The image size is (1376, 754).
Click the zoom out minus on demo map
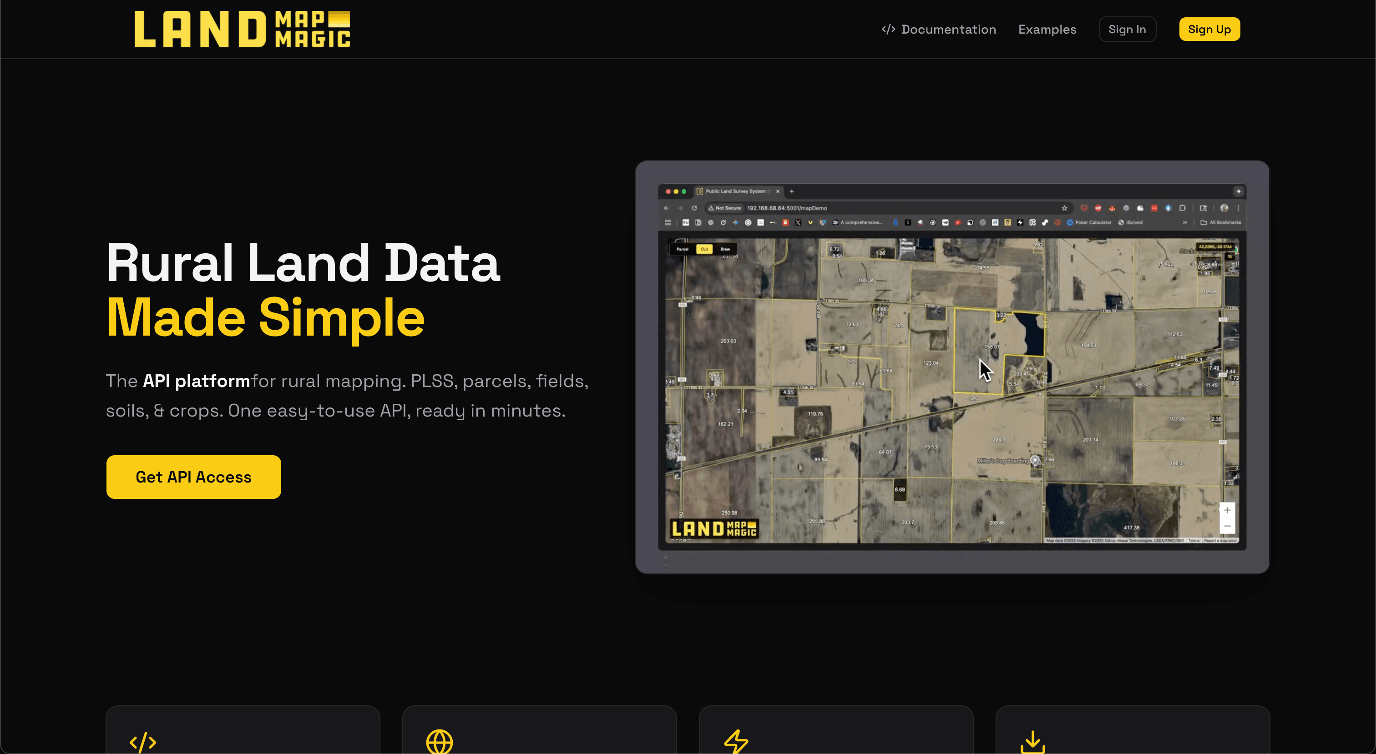[x=1228, y=526]
